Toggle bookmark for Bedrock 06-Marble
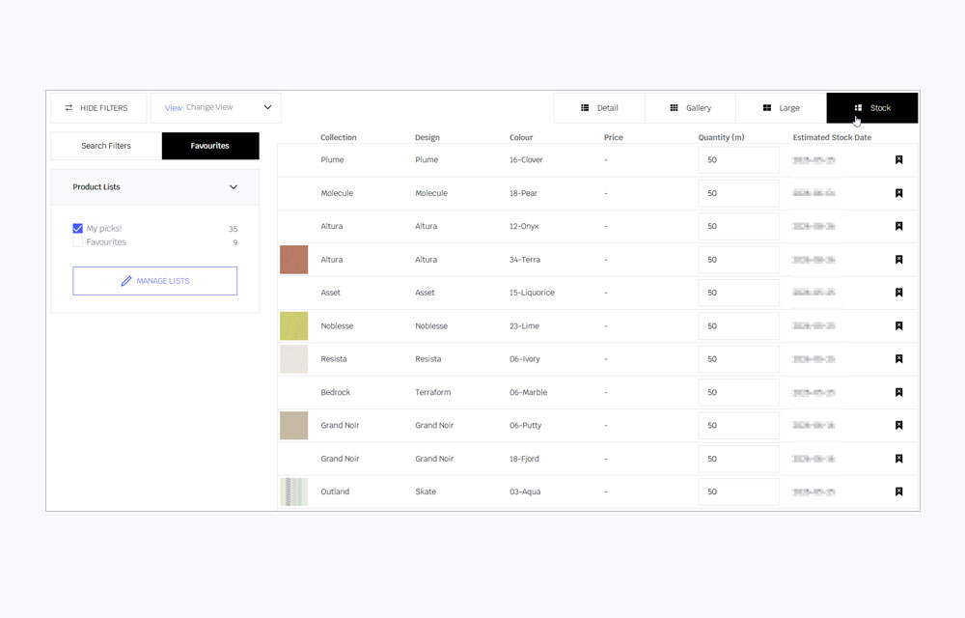Viewport: 965px width, 618px height. [x=898, y=392]
